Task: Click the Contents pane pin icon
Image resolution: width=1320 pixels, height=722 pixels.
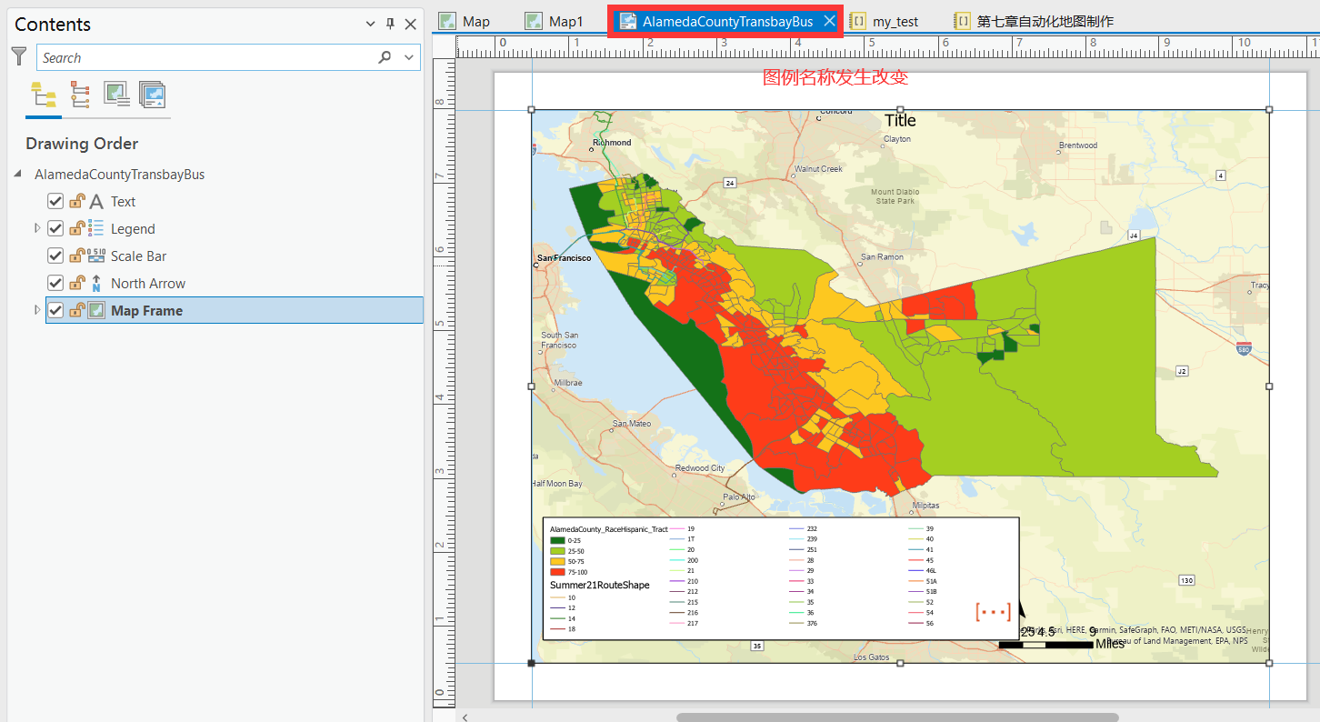Action: click(x=391, y=25)
